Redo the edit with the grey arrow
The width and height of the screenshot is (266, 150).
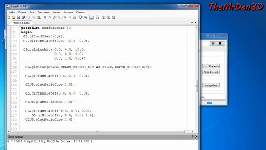pyautogui.click(x=50, y=17)
